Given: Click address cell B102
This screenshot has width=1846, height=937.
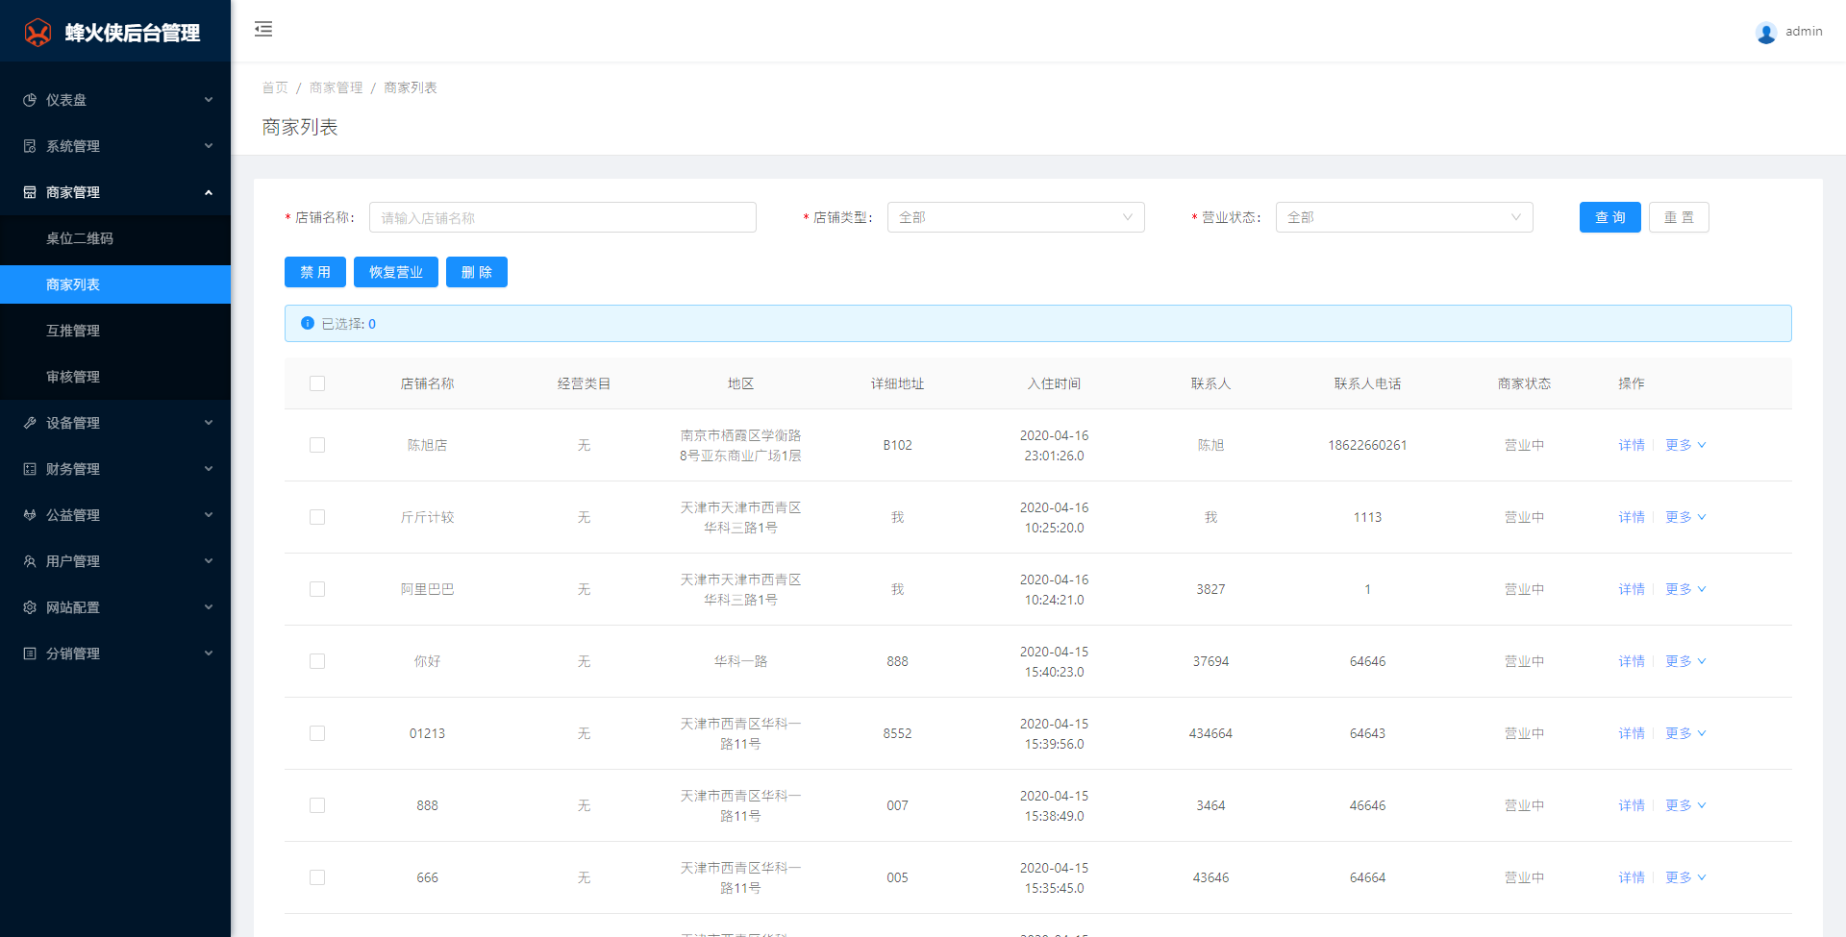Looking at the screenshot, I should (x=897, y=445).
